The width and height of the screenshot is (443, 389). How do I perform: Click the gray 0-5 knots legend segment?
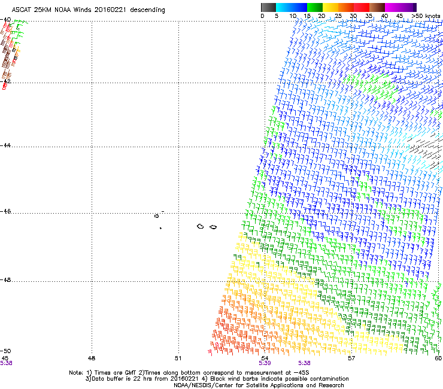point(268,7)
